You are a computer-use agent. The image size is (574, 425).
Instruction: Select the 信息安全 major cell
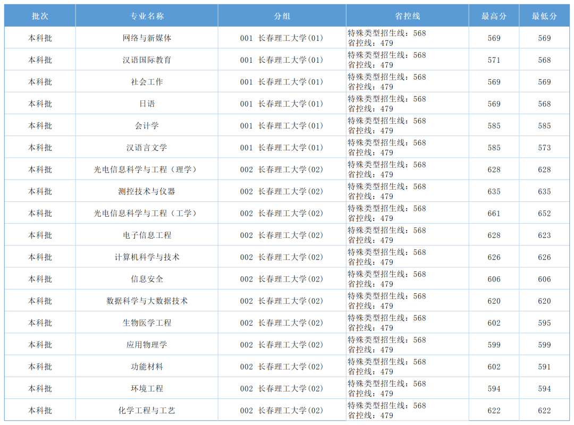pos(147,279)
